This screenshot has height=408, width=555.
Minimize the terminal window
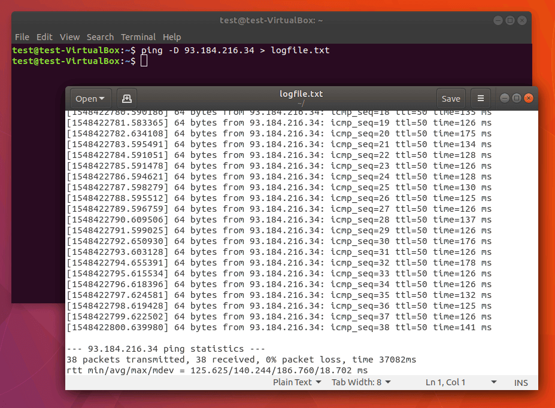point(498,20)
